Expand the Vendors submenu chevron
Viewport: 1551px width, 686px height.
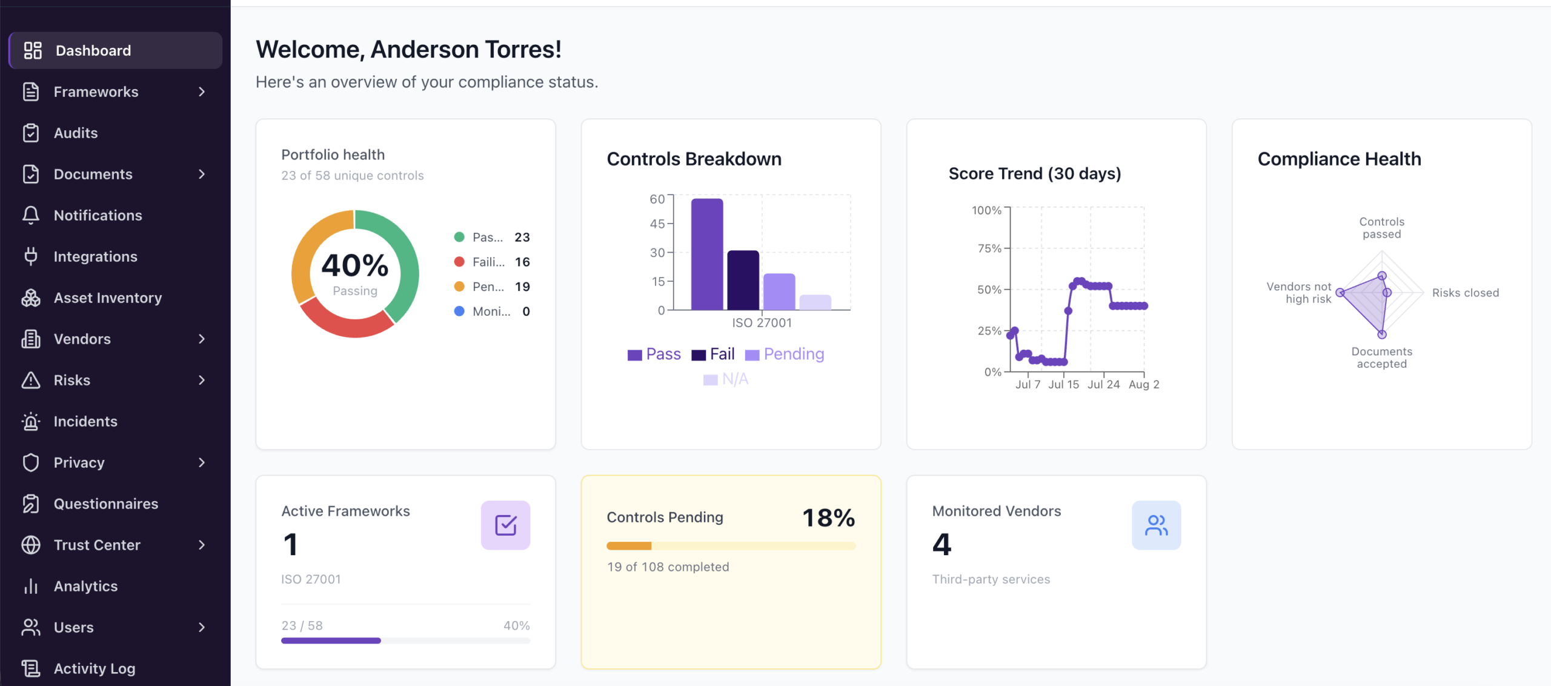(x=202, y=339)
